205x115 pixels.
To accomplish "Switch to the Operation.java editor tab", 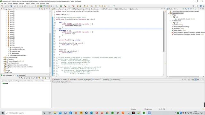I will coord(95,9).
